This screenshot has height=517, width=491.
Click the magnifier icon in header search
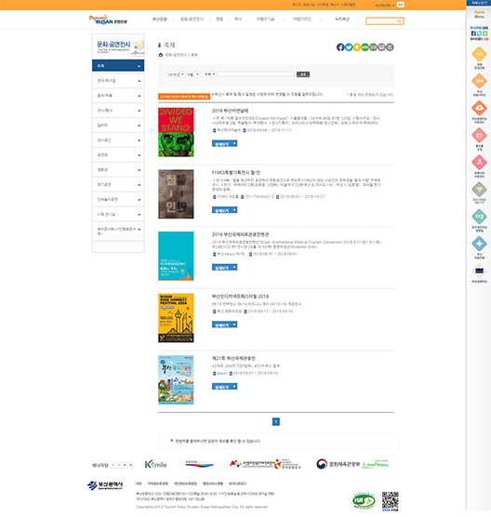(x=399, y=21)
